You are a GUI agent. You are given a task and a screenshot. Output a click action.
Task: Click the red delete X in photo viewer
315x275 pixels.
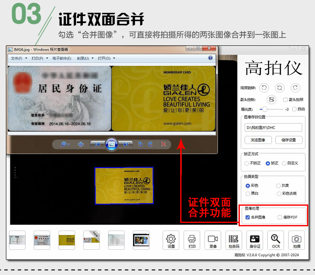(164, 144)
